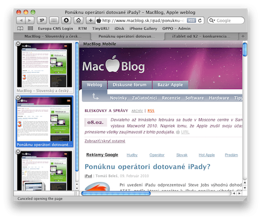Open the orange RSS link in Bleskovky
261x220 pixels.
(151, 111)
